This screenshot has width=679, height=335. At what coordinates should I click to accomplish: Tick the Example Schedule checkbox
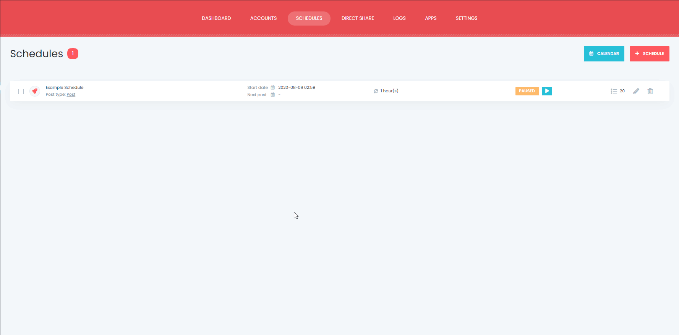pyautogui.click(x=21, y=92)
